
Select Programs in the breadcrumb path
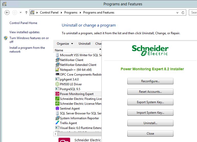click(x=71, y=13)
